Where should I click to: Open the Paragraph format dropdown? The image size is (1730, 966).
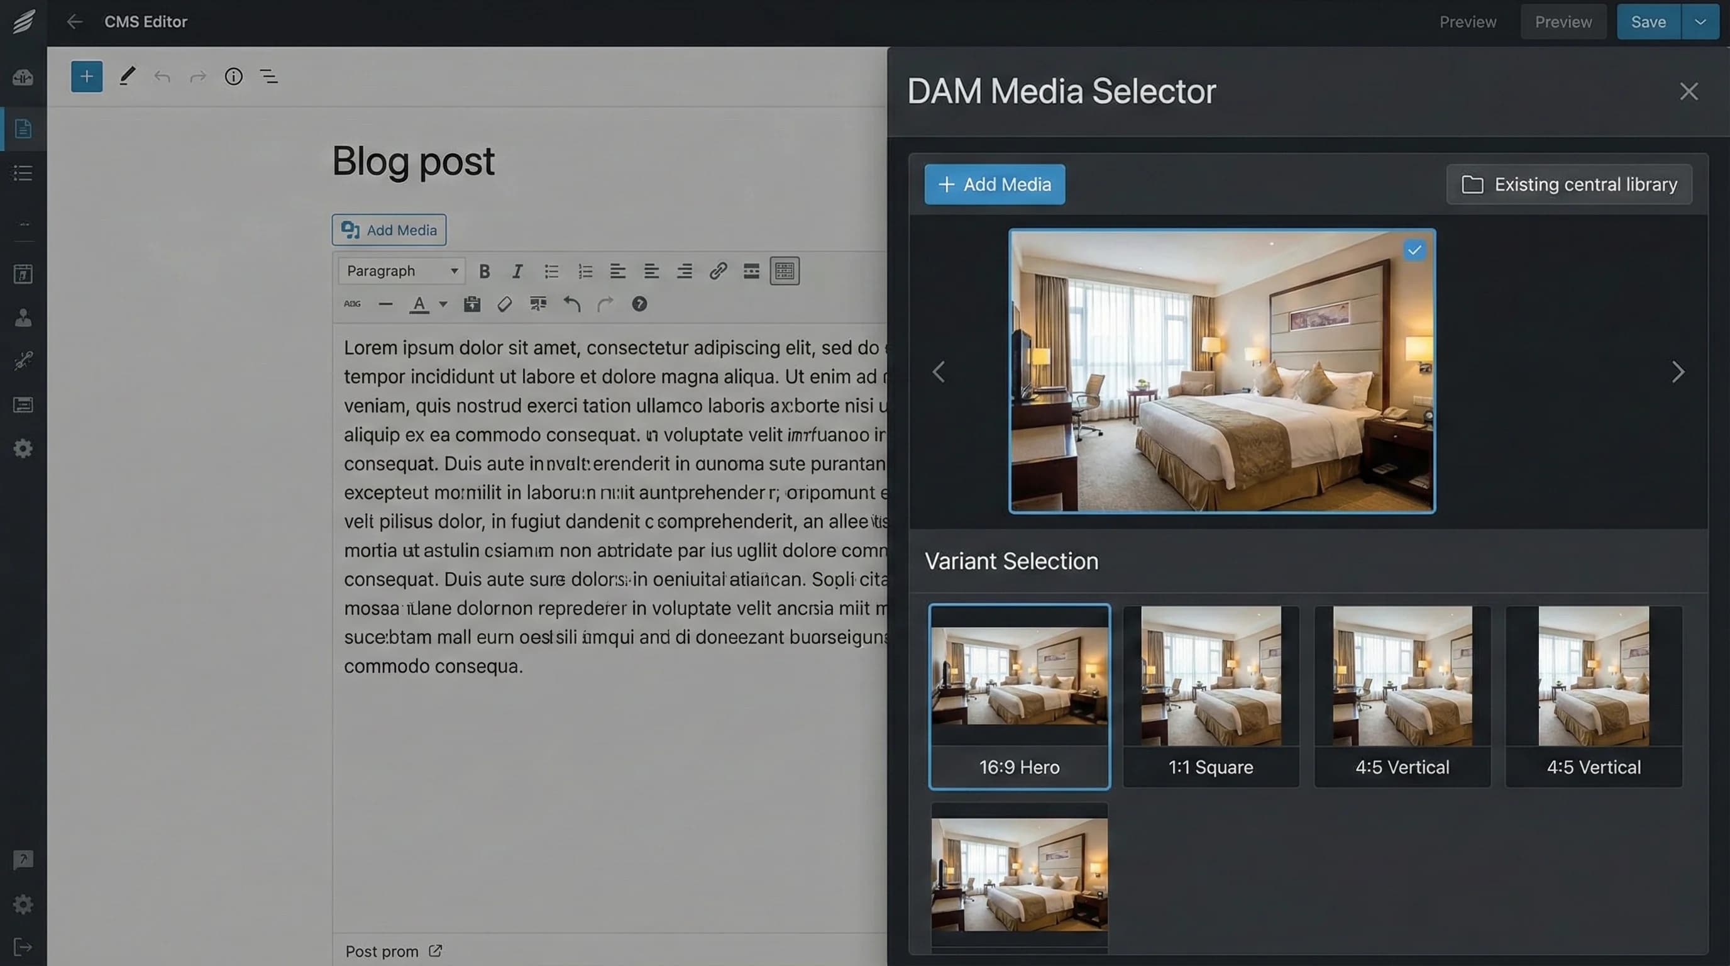tap(402, 270)
